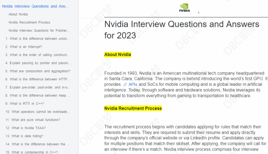The width and height of the screenshot is (268, 154).
Task: Click the Nvidia logo in the header
Action: coord(185,8)
